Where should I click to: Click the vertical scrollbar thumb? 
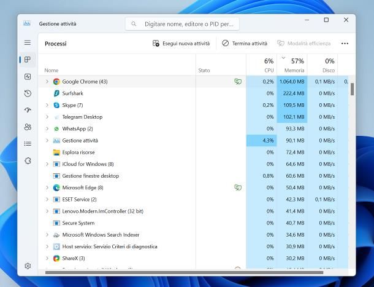click(x=352, y=89)
